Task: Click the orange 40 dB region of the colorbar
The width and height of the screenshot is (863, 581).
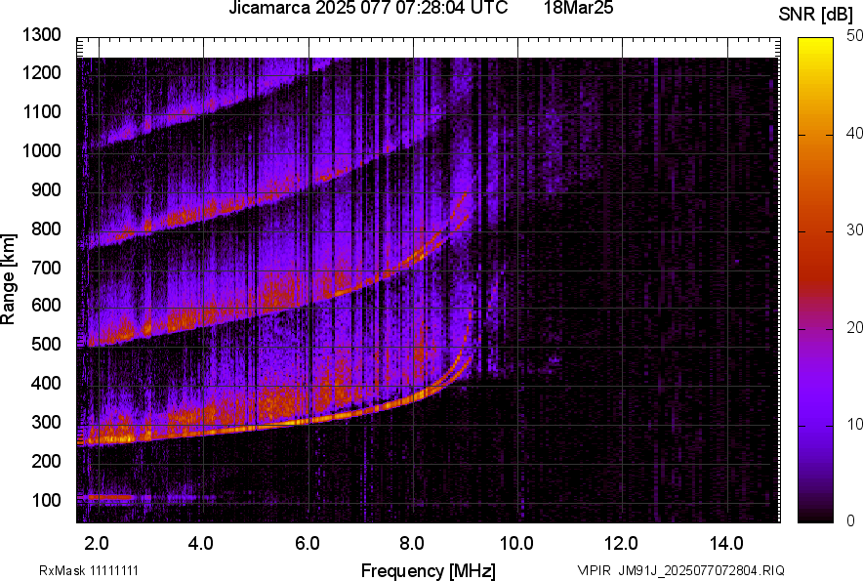Action: point(816,135)
